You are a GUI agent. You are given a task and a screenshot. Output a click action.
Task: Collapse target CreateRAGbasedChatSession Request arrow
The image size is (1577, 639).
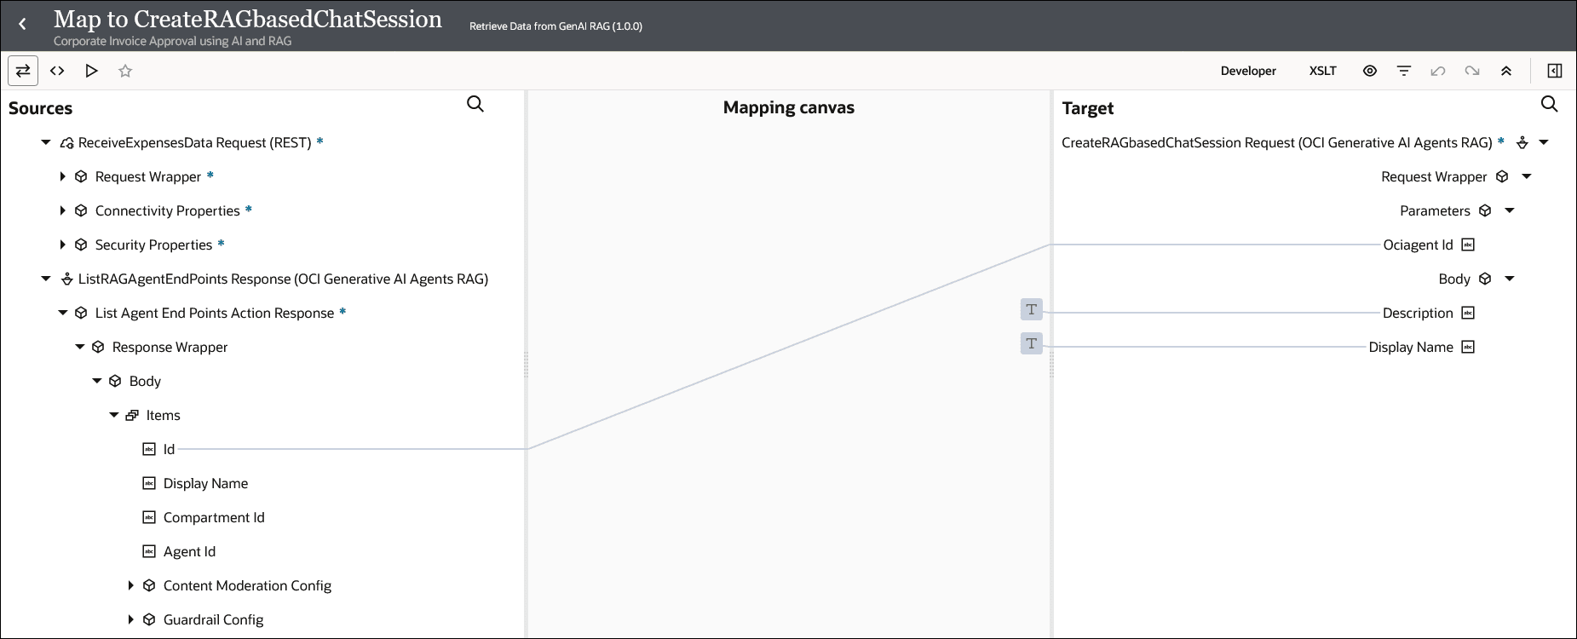pos(1544,142)
